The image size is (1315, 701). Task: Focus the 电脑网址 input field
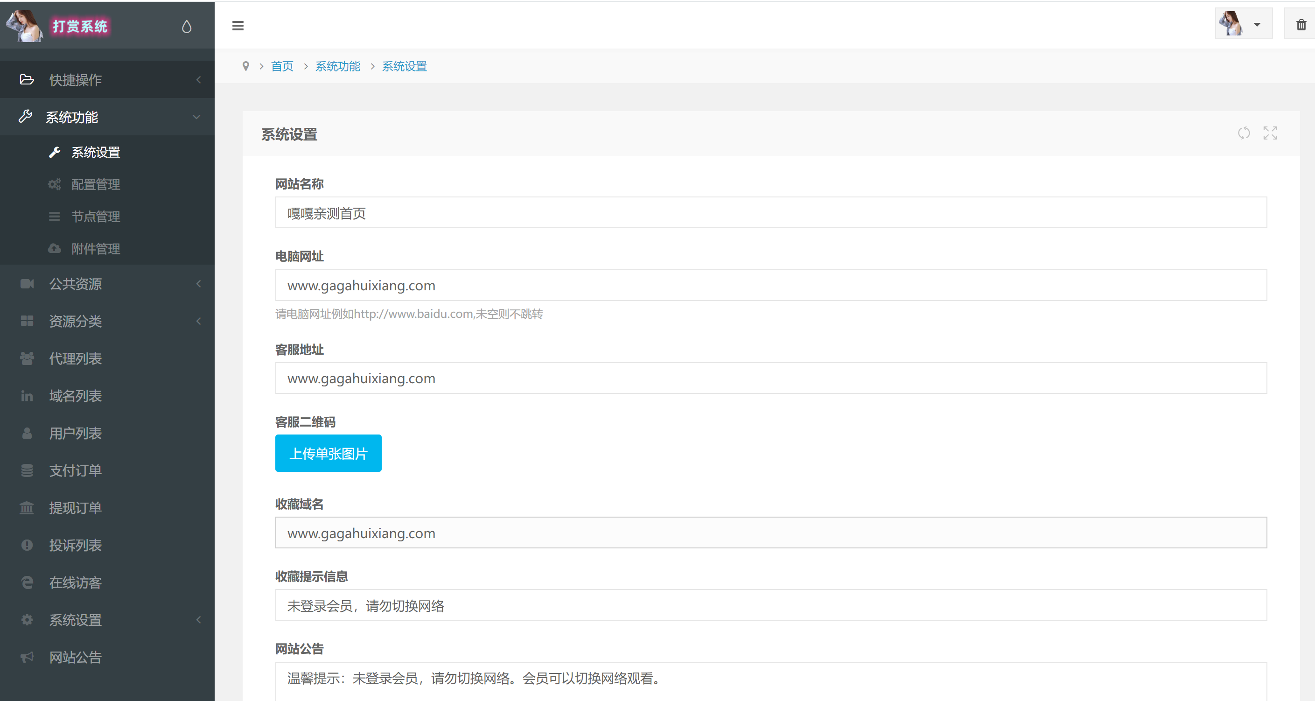pos(771,285)
